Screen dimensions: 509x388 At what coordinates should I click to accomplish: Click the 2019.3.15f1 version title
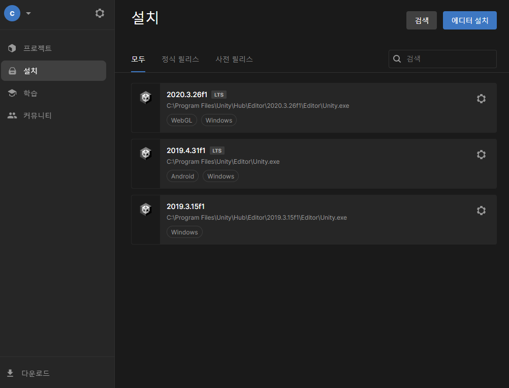point(185,206)
